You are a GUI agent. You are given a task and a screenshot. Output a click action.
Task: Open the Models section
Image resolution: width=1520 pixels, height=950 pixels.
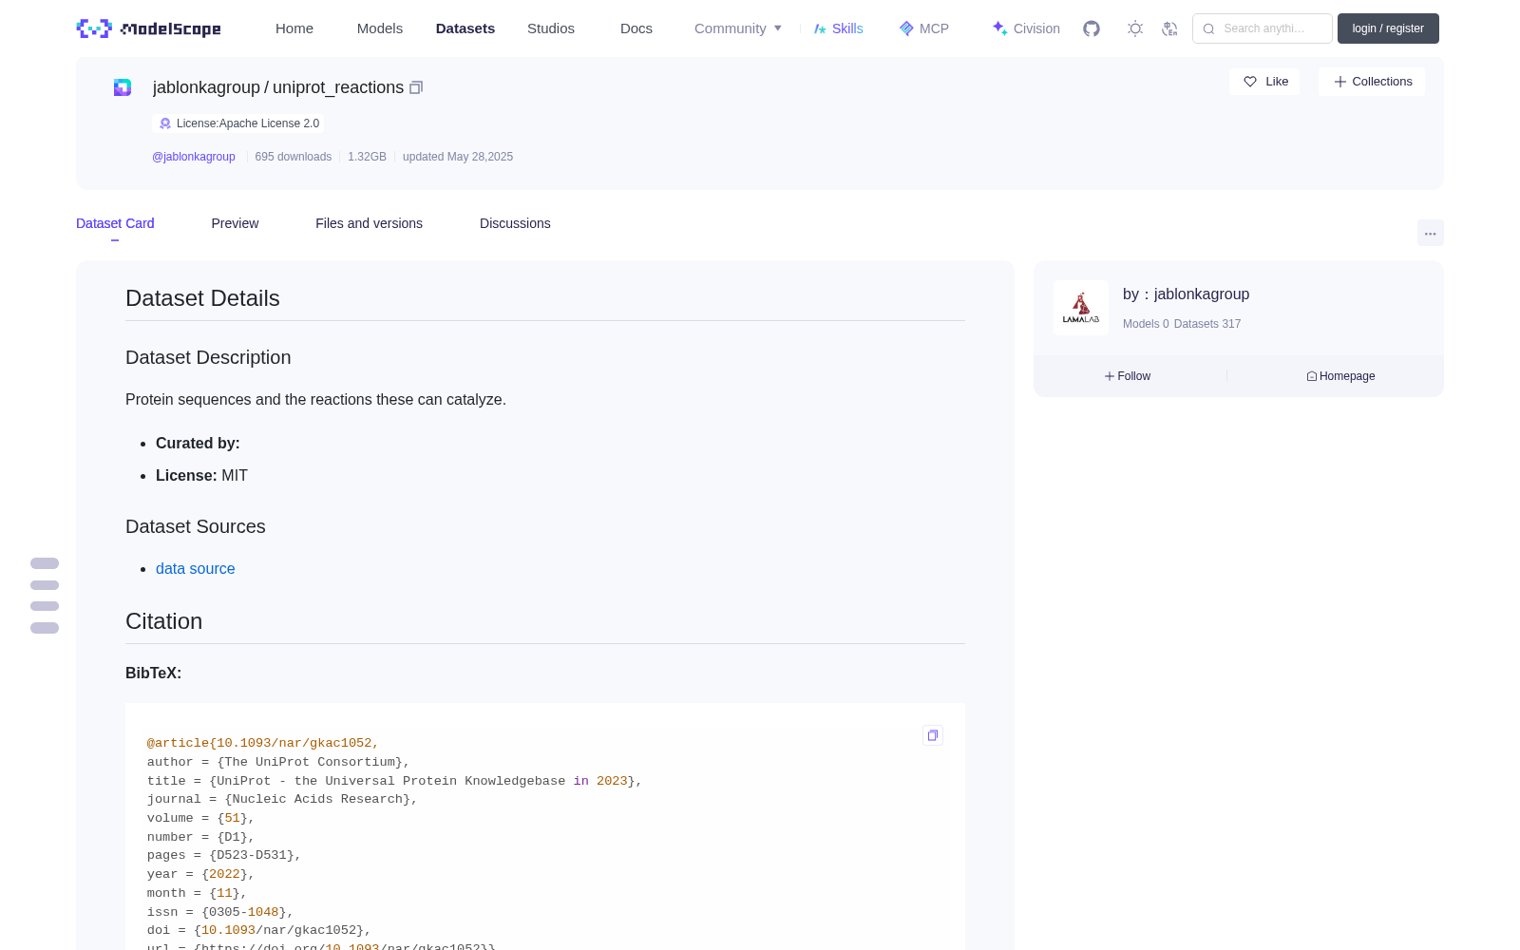click(380, 28)
